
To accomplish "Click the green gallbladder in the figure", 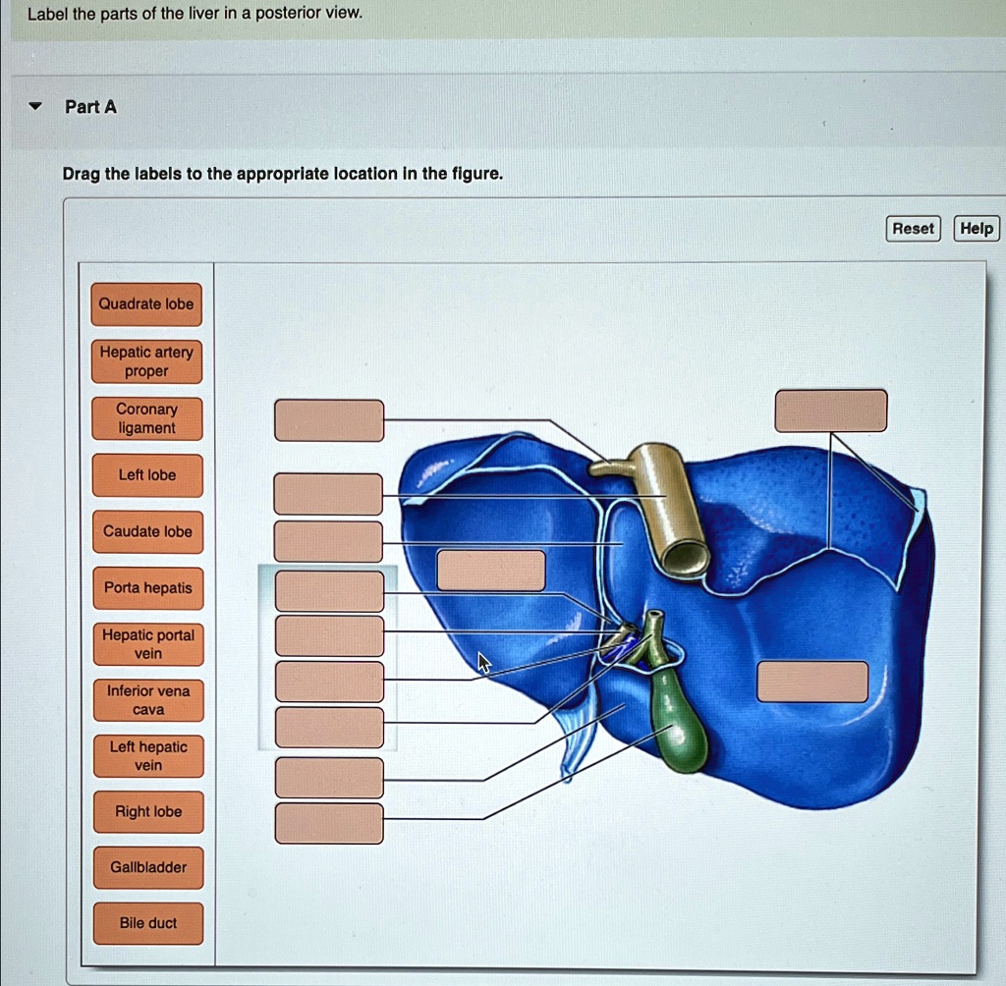I will [678, 727].
